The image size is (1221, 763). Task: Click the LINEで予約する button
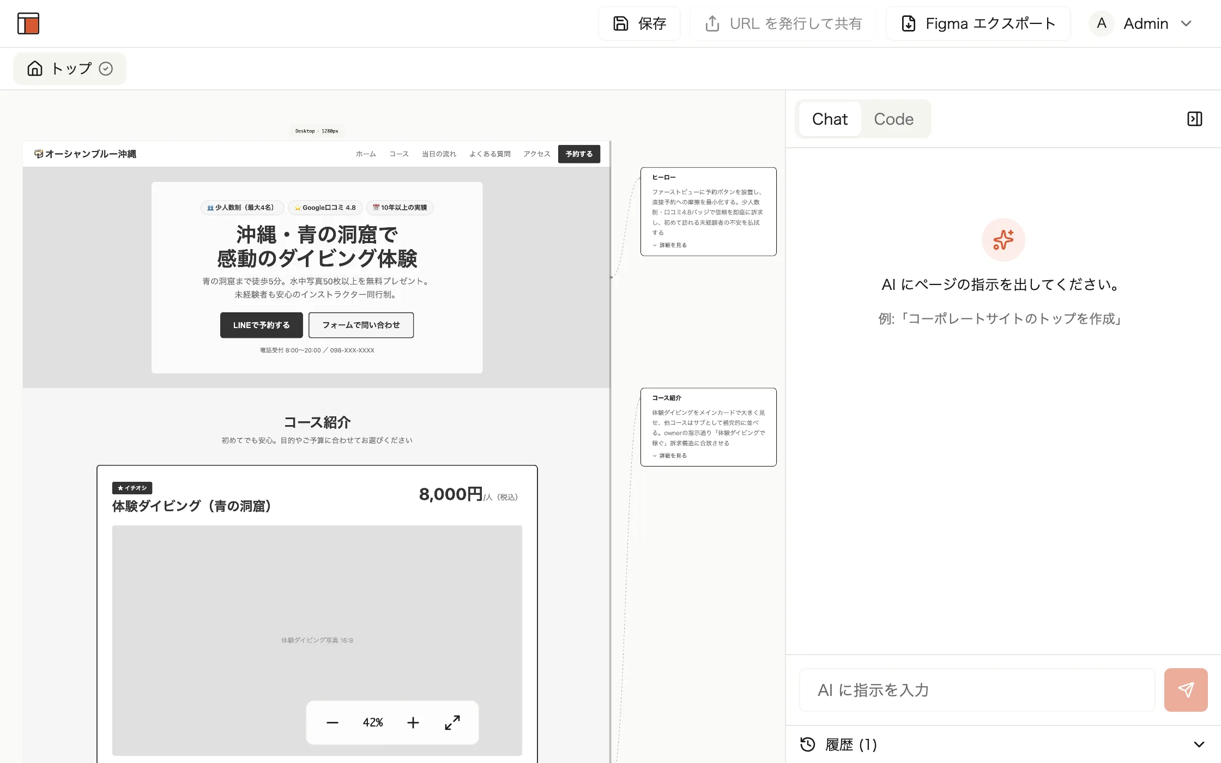click(x=262, y=325)
